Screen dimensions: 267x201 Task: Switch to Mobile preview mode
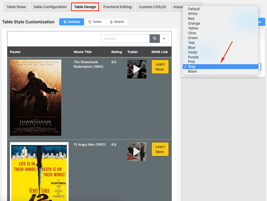117,22
